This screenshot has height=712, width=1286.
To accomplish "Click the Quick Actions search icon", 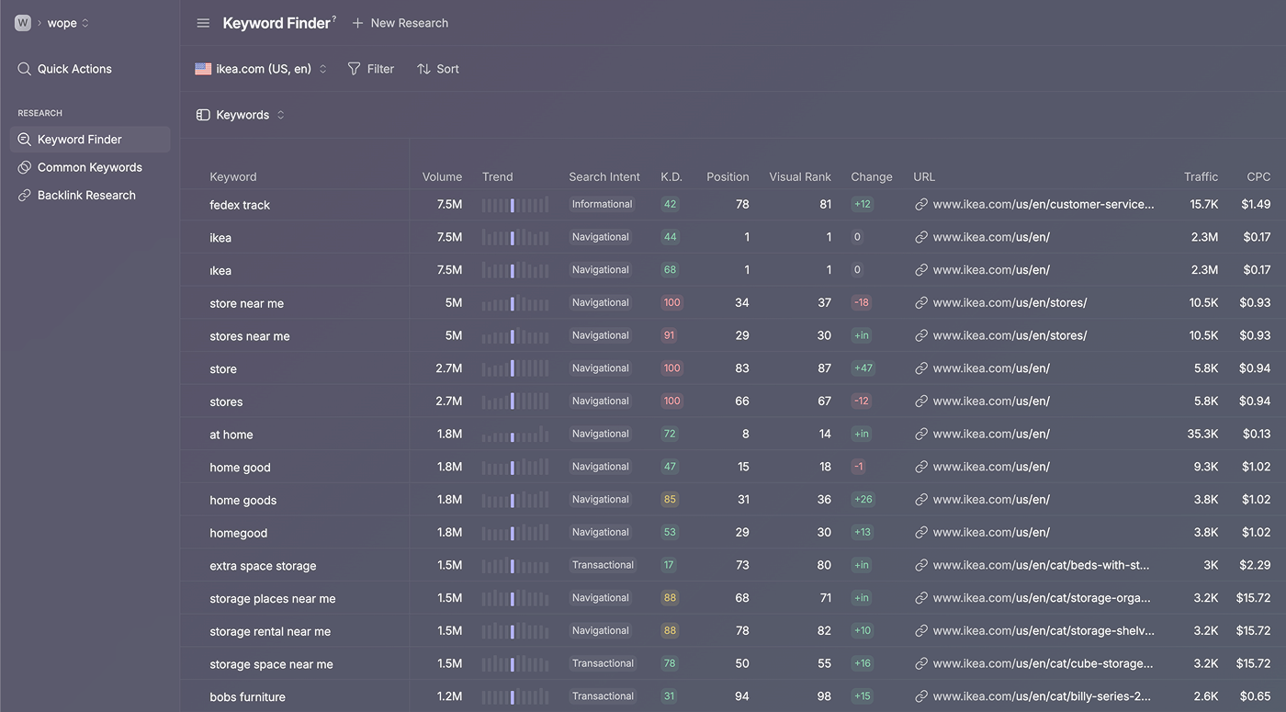I will click(x=25, y=69).
